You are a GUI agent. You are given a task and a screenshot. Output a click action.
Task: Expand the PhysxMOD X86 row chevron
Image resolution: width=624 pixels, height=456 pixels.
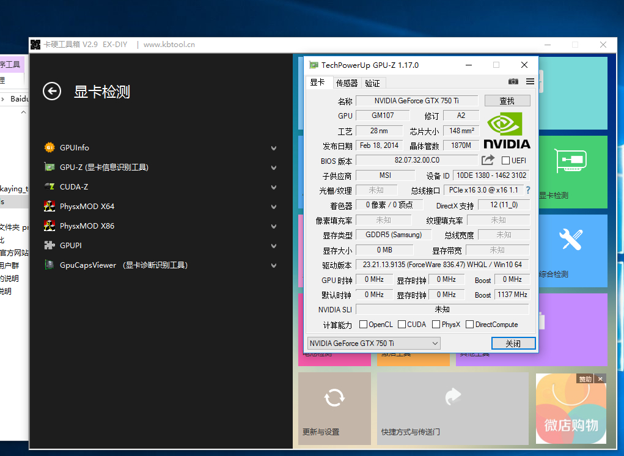click(x=274, y=226)
